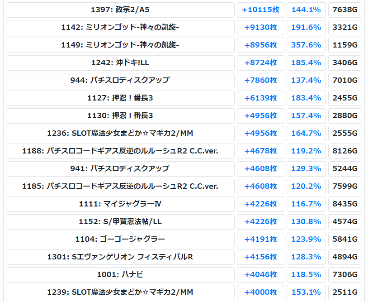Click the 164.7% rate
Screen dimensions: 368x302
coord(306,134)
